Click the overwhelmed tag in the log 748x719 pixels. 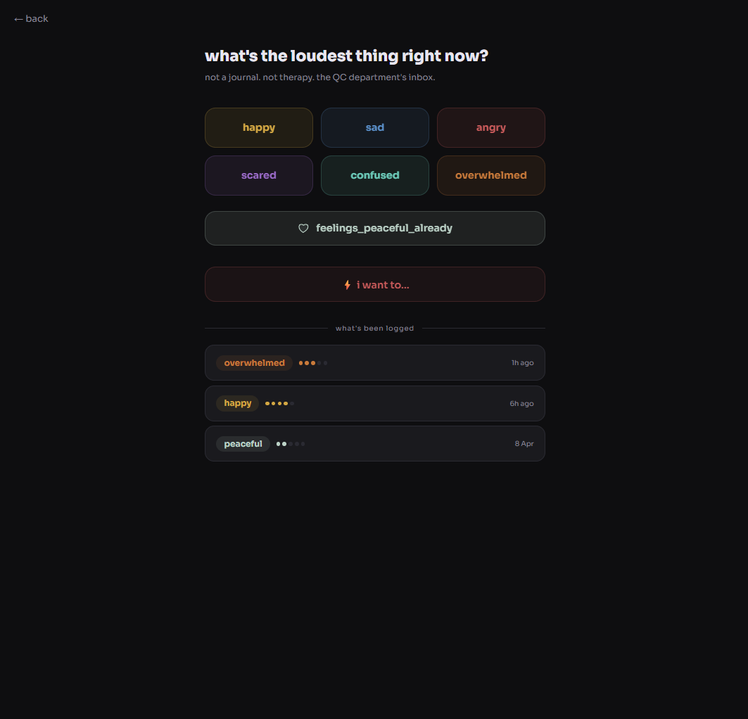point(254,363)
